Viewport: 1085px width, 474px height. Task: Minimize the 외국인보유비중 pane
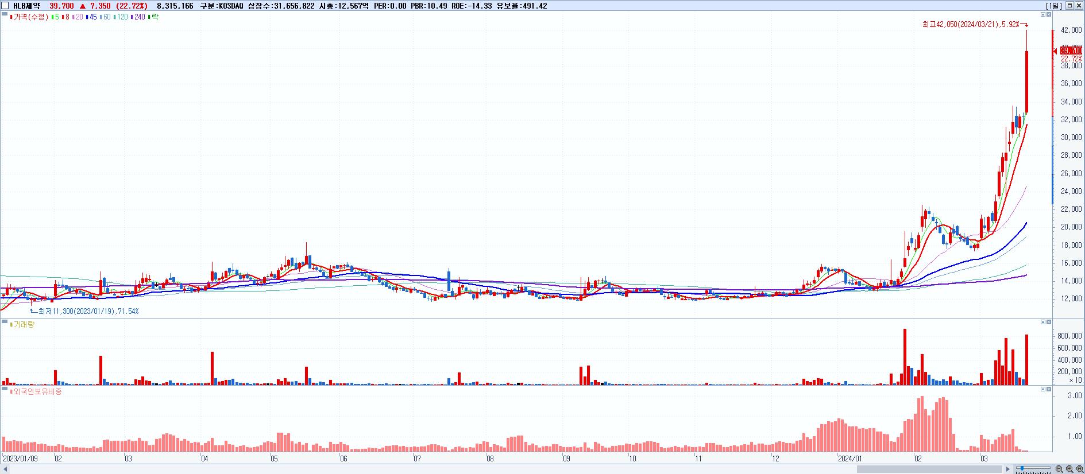pos(1043,389)
